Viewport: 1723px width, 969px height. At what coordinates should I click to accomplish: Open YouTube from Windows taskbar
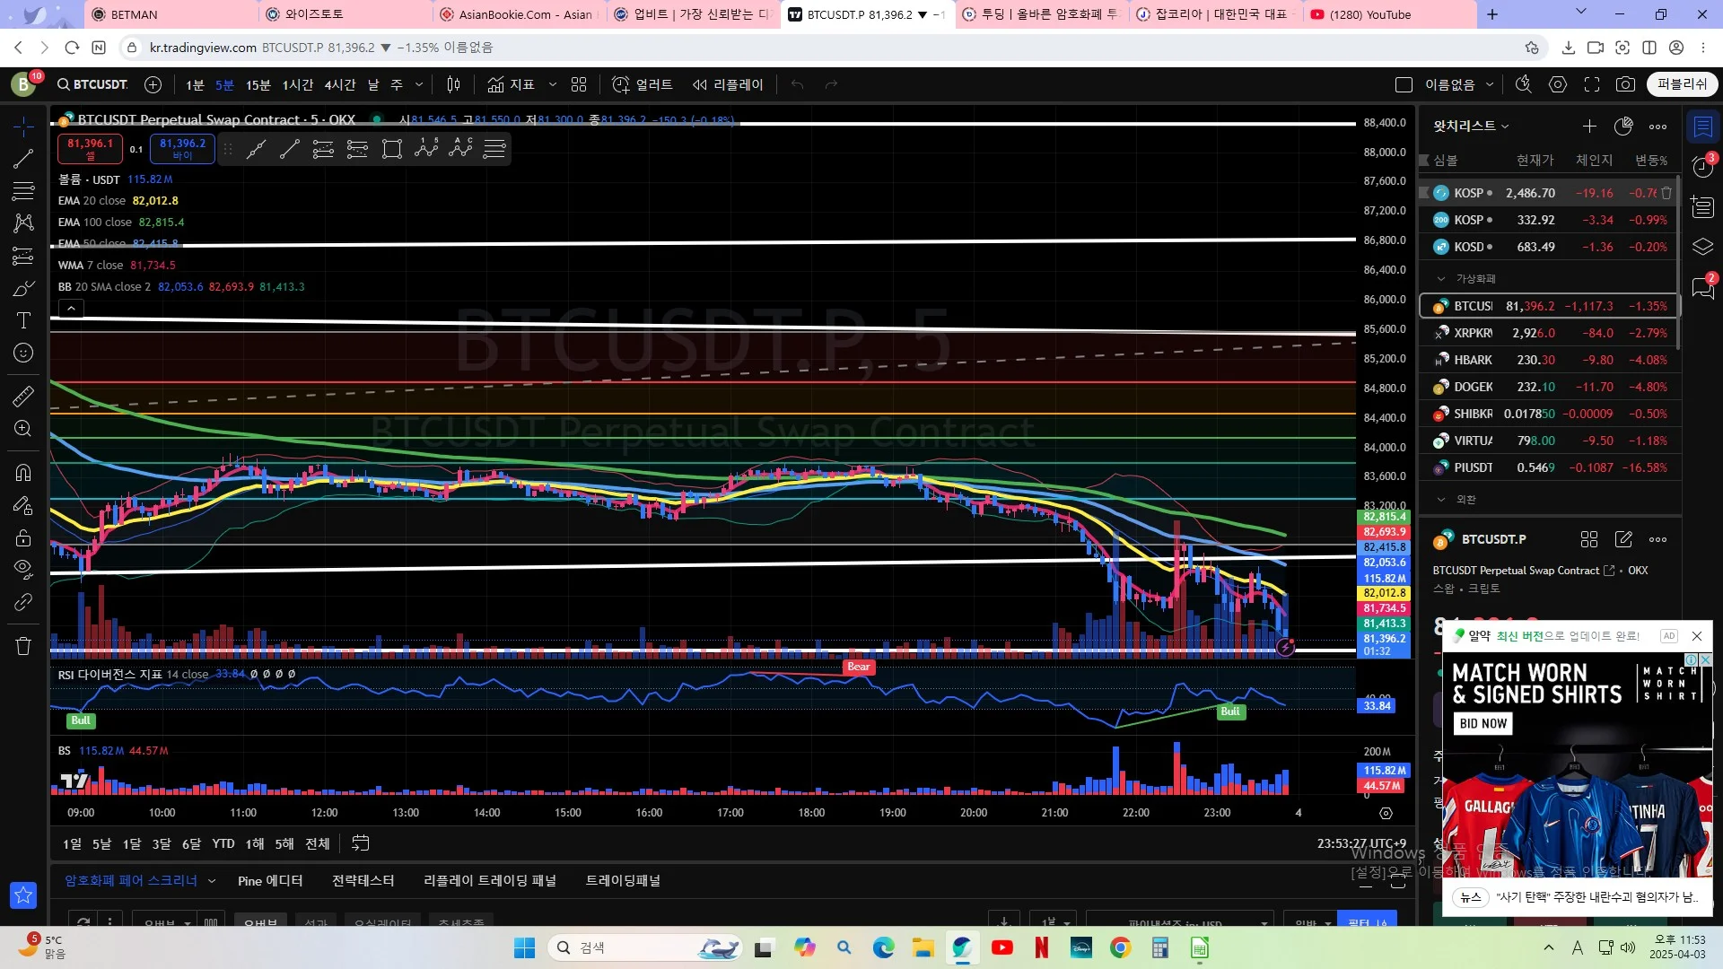point(1002,947)
